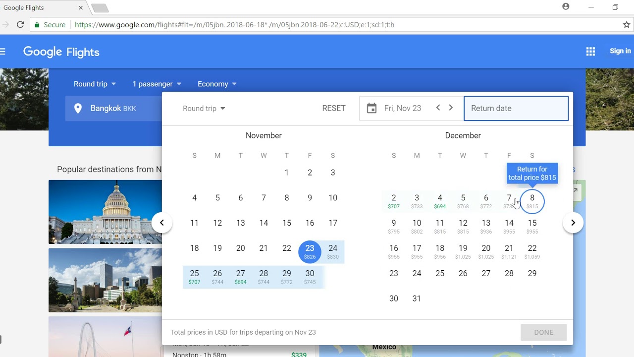The width and height of the screenshot is (634, 357).
Task: Select December 3 priced $733
Action: 417,201
